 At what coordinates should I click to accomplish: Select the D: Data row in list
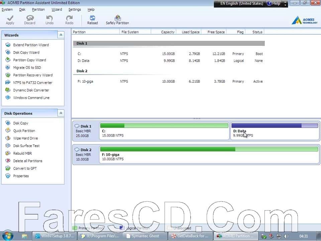169,61
